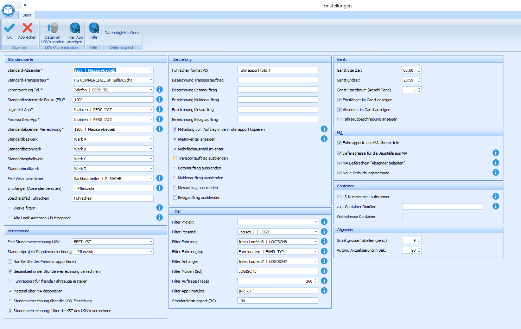Click the Bezeichnung Transportauftrag input field
Viewport: 521px width, 329px height.
point(278,80)
